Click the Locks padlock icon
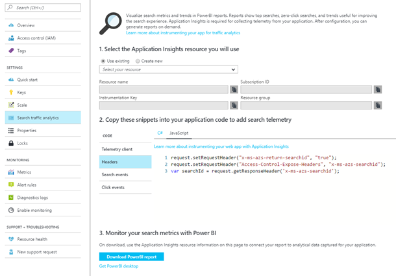 pos(11,143)
